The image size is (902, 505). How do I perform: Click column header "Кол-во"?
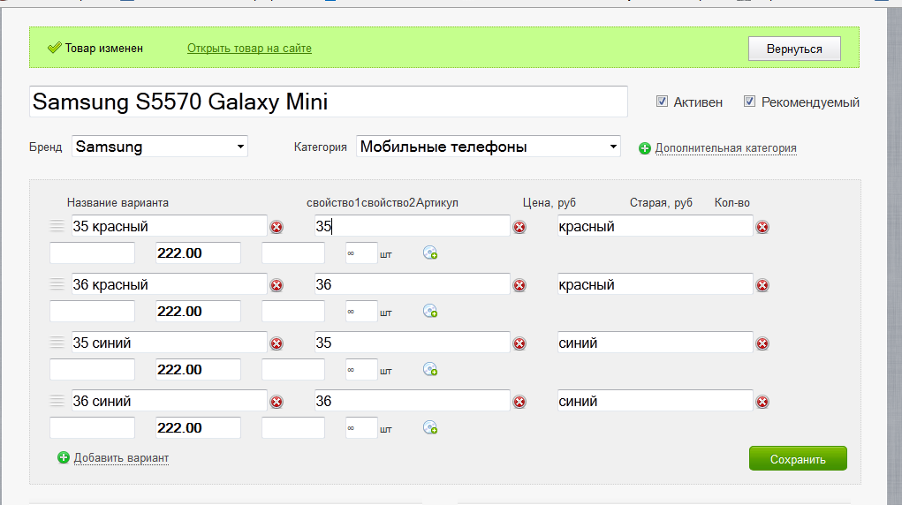coord(732,202)
